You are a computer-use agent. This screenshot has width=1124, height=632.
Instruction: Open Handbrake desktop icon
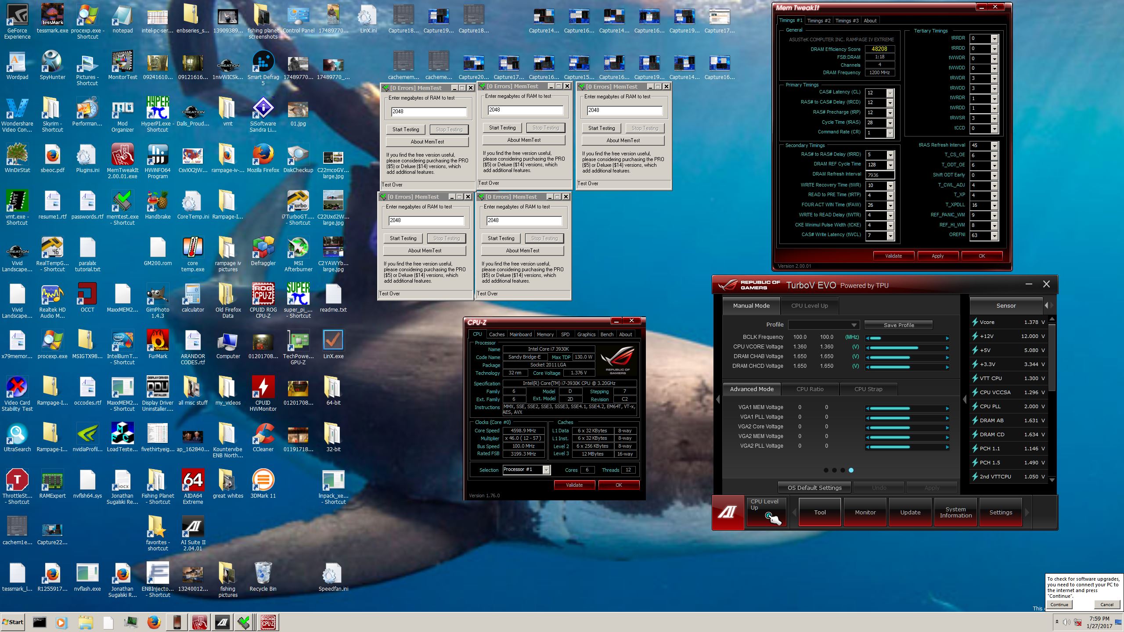[158, 205]
